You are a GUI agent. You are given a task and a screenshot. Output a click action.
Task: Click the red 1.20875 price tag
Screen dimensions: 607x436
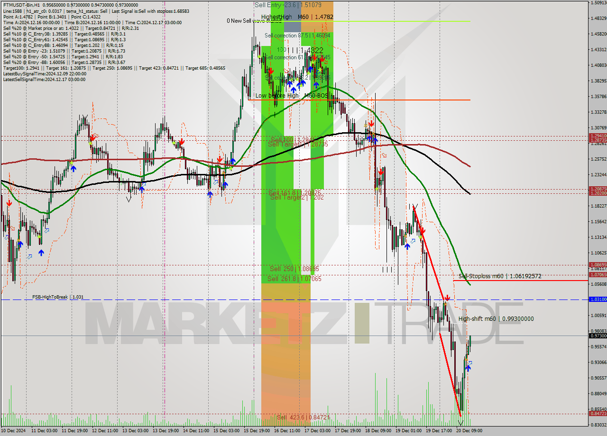pos(598,189)
